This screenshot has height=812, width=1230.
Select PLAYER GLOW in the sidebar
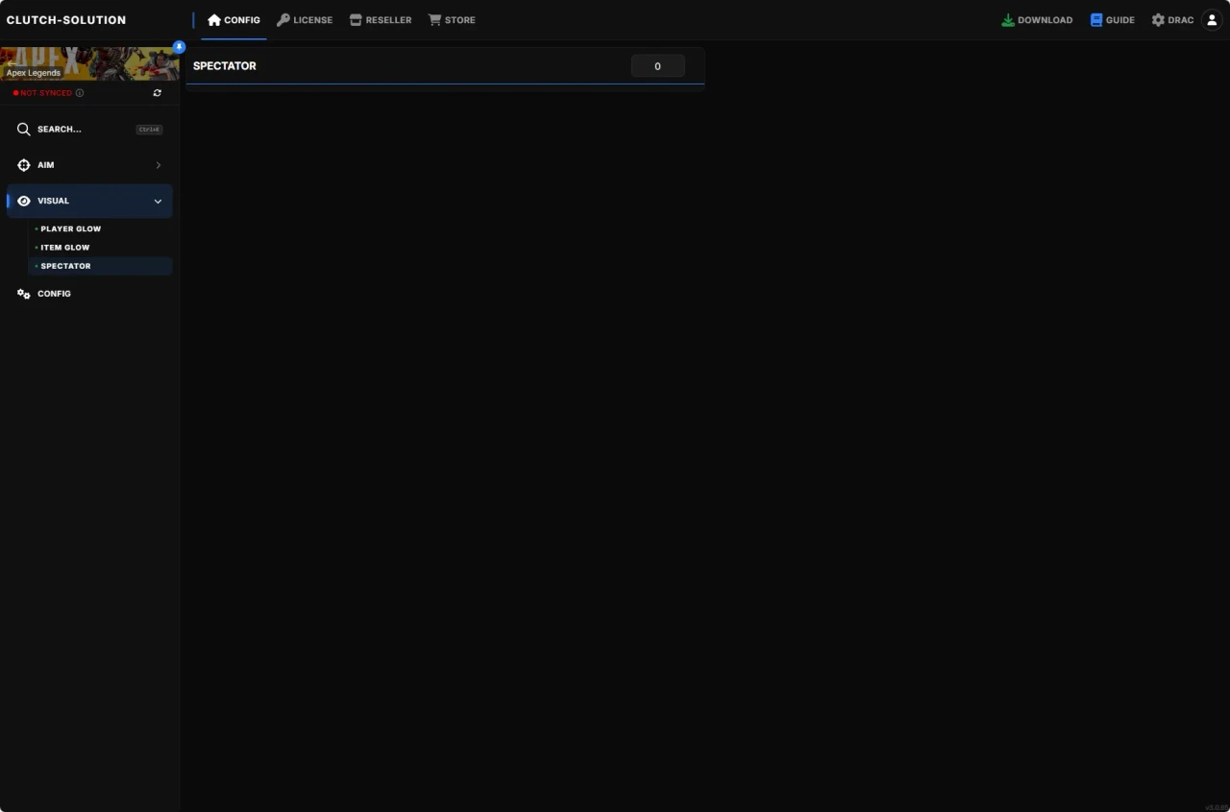point(70,228)
